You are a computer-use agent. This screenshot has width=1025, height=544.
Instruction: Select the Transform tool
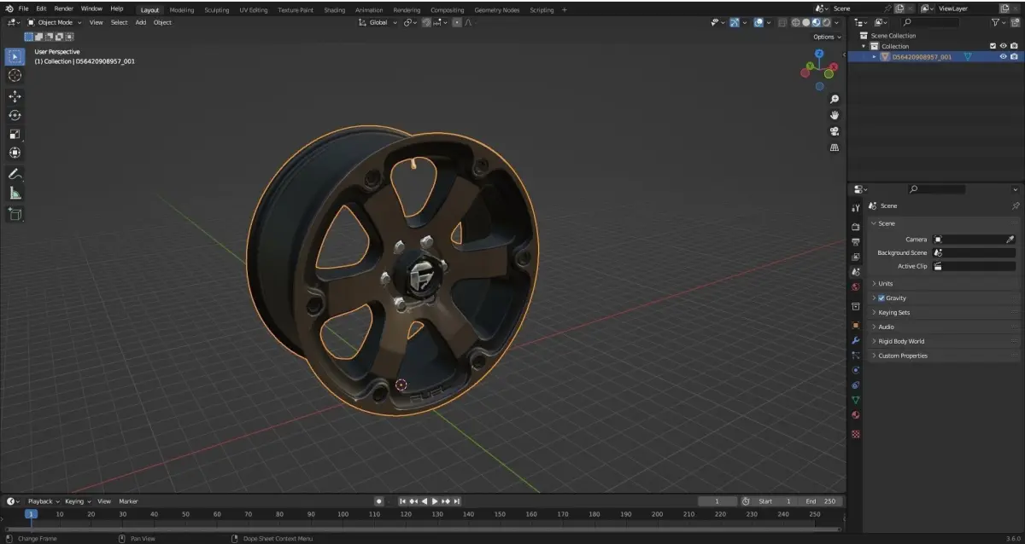pos(15,153)
